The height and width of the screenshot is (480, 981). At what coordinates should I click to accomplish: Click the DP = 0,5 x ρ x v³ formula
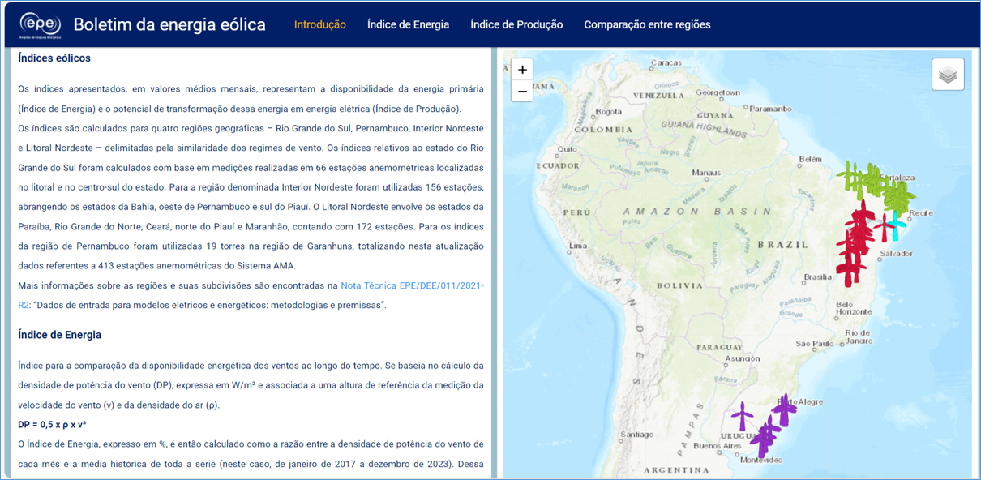[52, 425]
